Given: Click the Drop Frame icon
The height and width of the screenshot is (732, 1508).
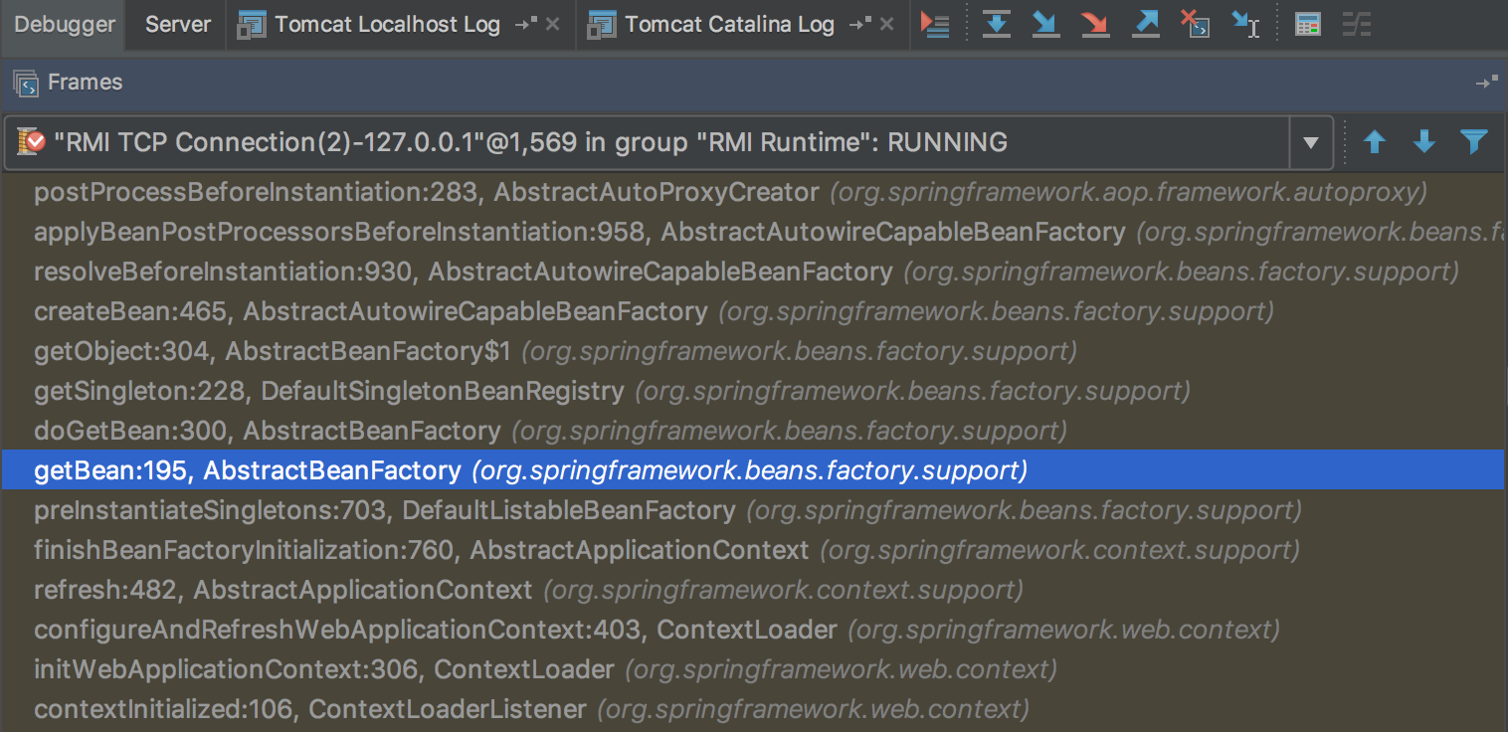Looking at the screenshot, I should click(x=1195, y=25).
